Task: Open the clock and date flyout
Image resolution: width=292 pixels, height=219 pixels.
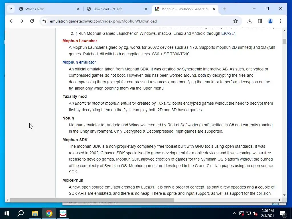Action: 267,213
